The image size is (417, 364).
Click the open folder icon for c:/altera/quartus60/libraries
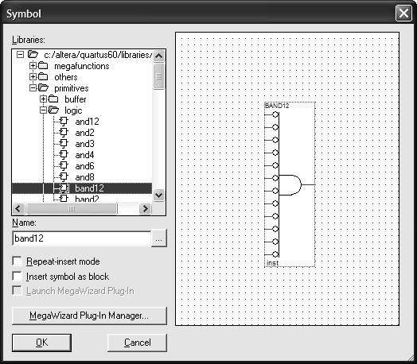(33, 54)
